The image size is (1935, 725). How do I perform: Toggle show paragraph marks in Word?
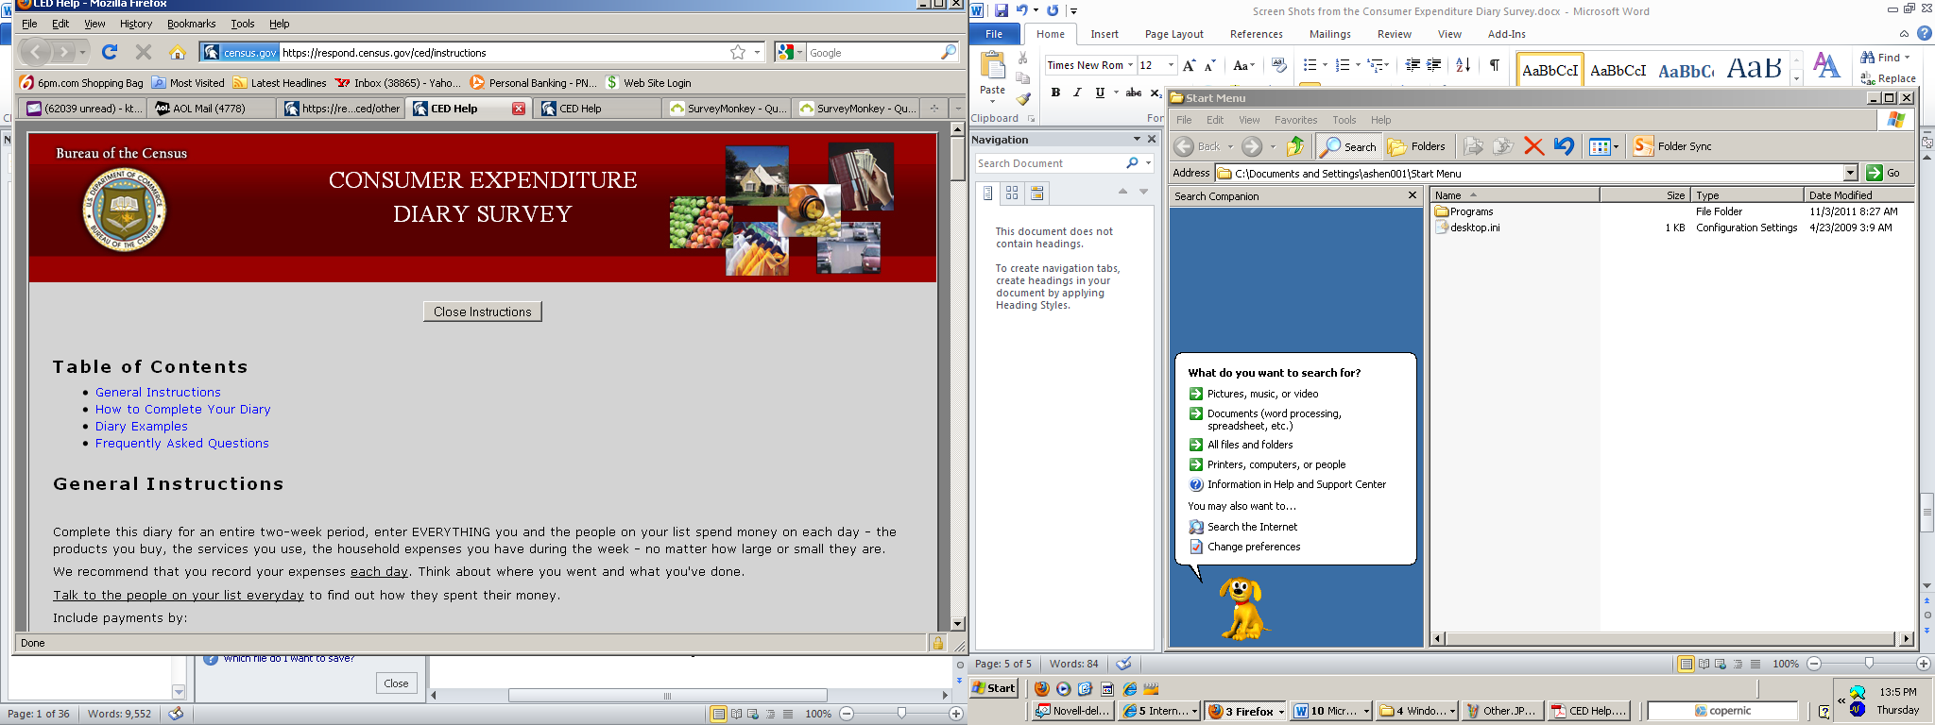(x=1494, y=65)
